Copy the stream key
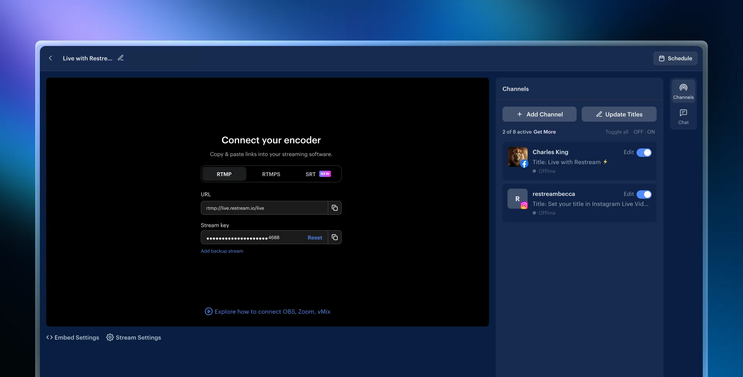Screen dimensions: 743x377 (335, 237)
